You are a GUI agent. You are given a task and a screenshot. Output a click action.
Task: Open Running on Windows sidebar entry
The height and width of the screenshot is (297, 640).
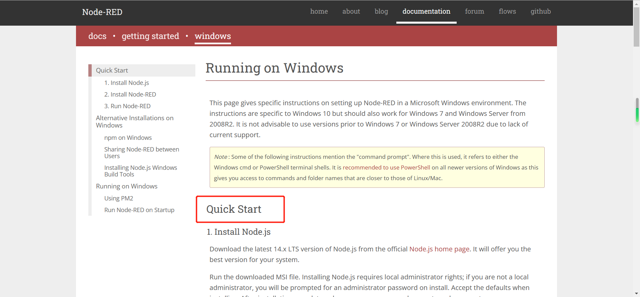point(127,186)
